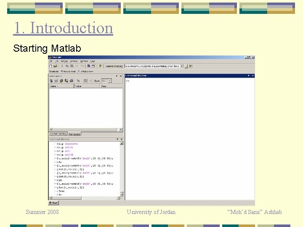
Task: Undock the Workspace panel
Action: pyautogui.click(x=117, y=76)
